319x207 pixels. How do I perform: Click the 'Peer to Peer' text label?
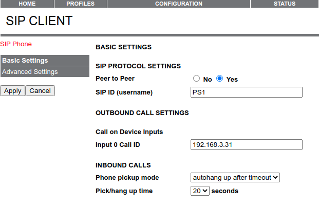pos(115,79)
